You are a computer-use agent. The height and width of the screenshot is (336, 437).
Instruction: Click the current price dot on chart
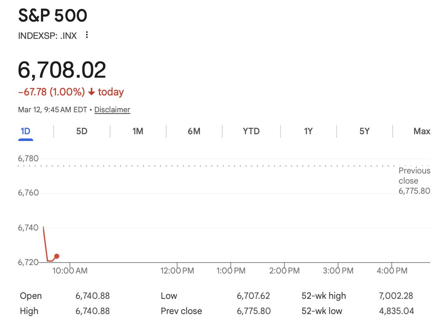[57, 256]
